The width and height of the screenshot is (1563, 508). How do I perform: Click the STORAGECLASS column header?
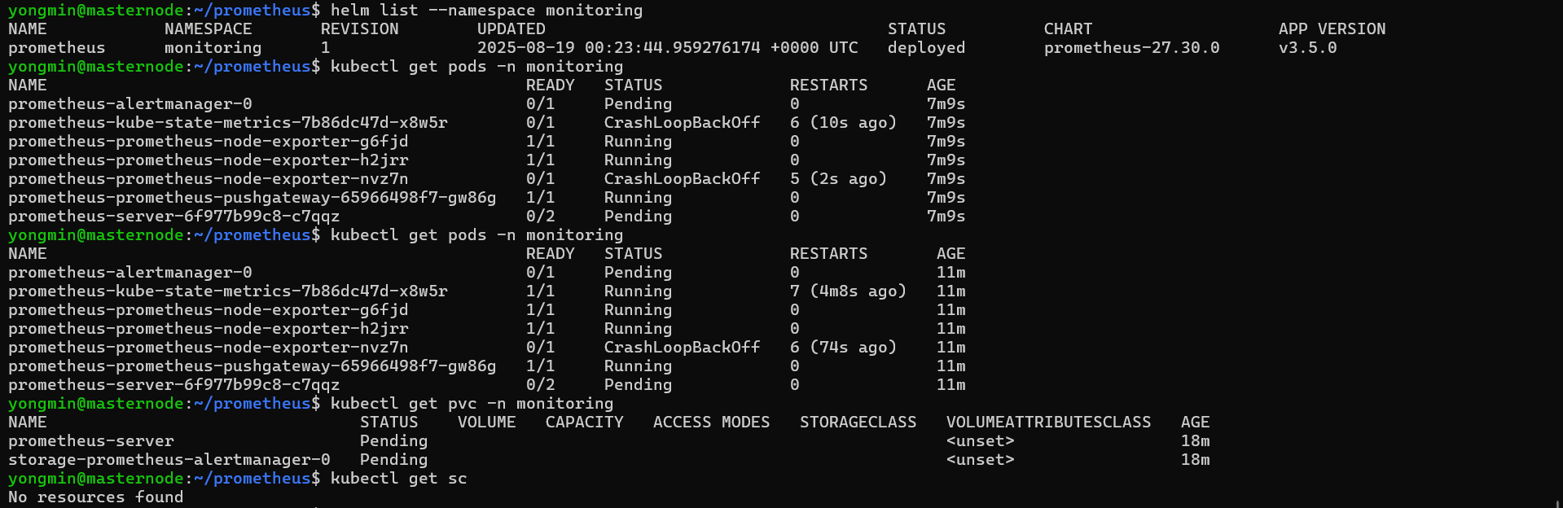tap(858, 423)
